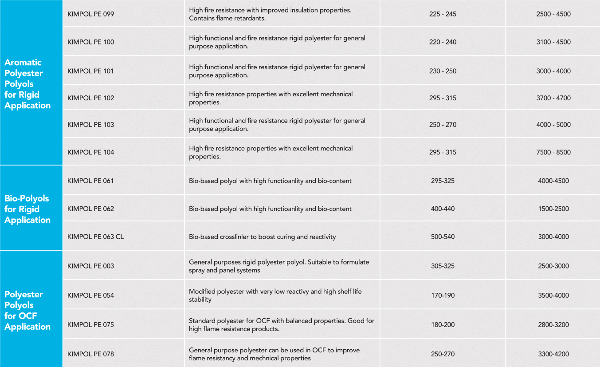
Task: Click KIMPOL PE 101 product name
Action: 90,71
